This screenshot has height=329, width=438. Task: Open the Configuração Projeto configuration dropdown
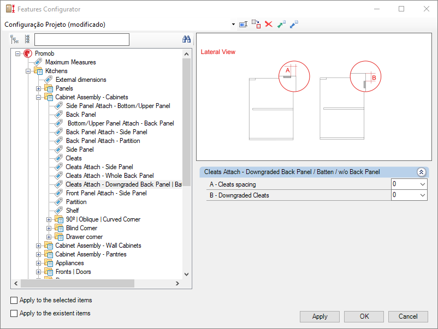[x=233, y=24]
